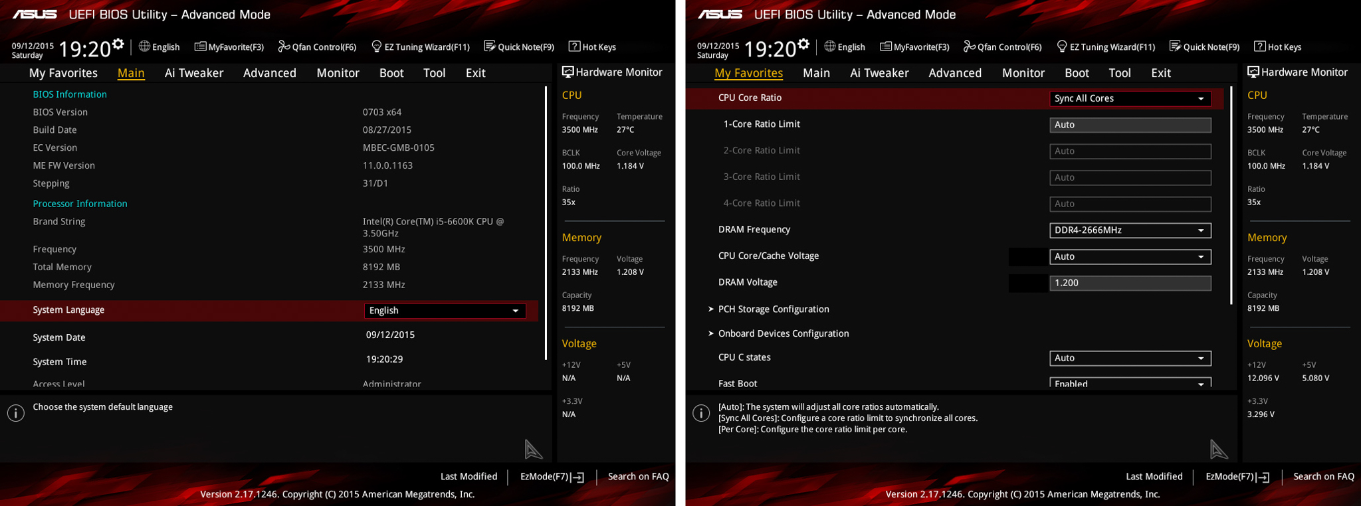The image size is (1361, 506).
Task: Switch to Main tab in right window
Action: [x=816, y=73]
